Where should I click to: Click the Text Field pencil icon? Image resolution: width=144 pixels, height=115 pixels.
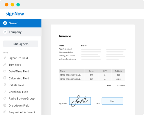[x=5, y=65]
